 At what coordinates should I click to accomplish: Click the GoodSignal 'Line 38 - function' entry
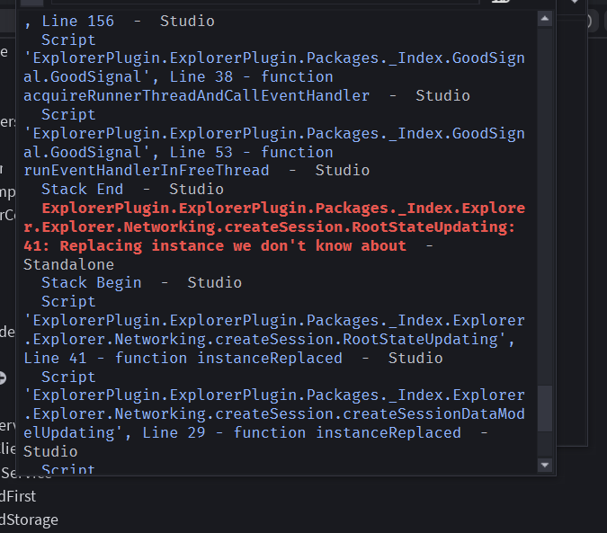pyautogui.click(x=251, y=77)
